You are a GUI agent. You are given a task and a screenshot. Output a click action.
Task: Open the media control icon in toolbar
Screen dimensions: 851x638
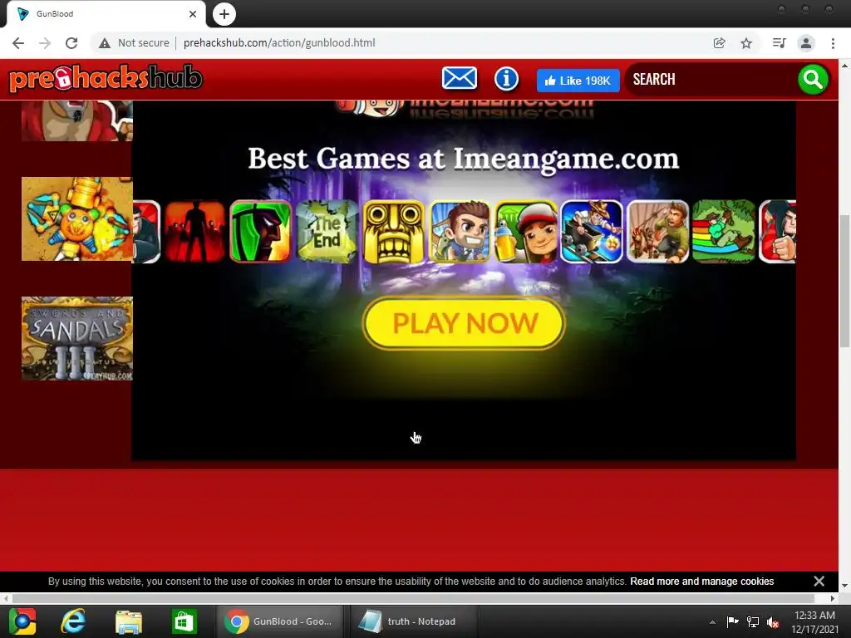779,43
